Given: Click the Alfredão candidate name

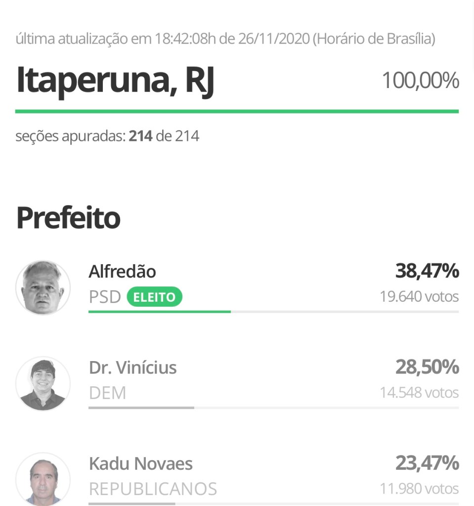Looking at the screenshot, I should click(122, 272).
